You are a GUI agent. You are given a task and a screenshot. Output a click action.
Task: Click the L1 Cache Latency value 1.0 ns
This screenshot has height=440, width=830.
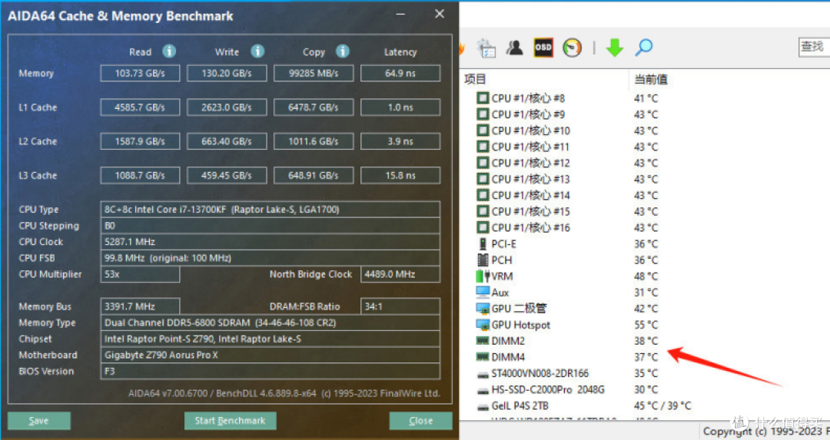pyautogui.click(x=400, y=108)
